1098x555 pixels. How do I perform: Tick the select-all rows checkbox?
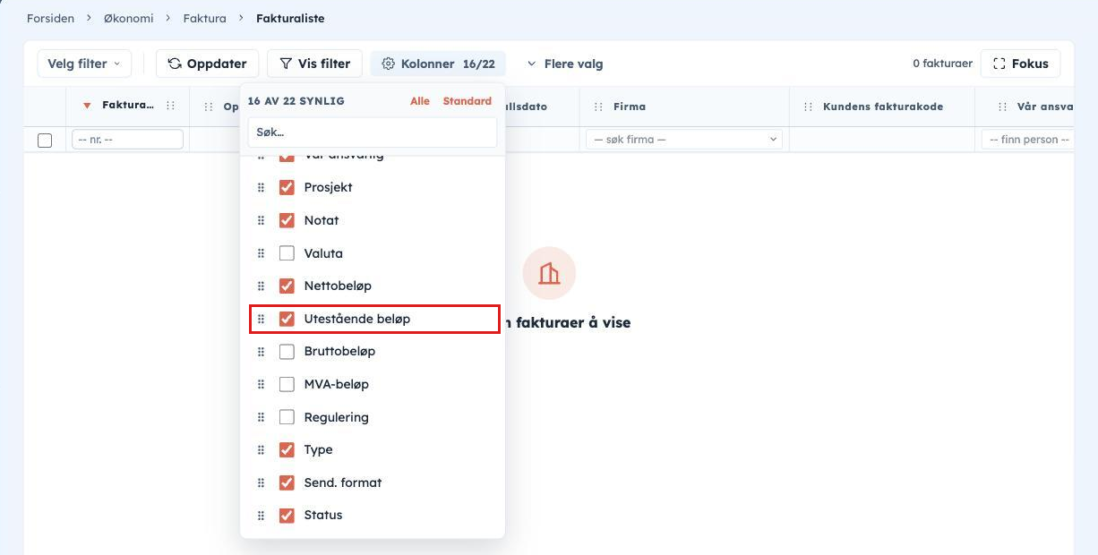[45, 140]
